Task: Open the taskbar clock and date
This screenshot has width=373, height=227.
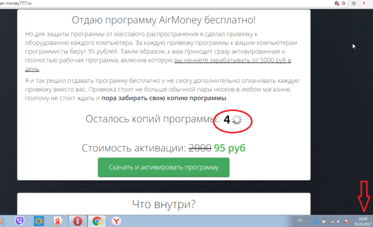Action: click(363, 222)
